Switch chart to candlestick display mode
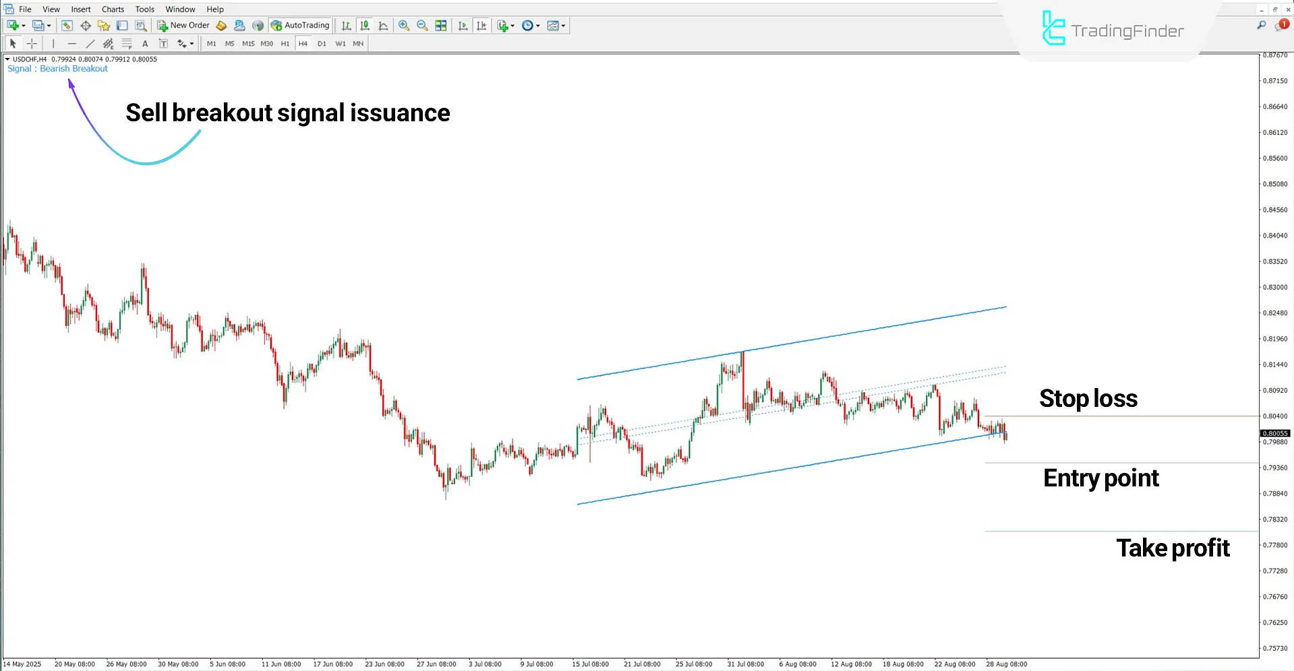Screen dimensions: 1294x671 click(x=365, y=26)
